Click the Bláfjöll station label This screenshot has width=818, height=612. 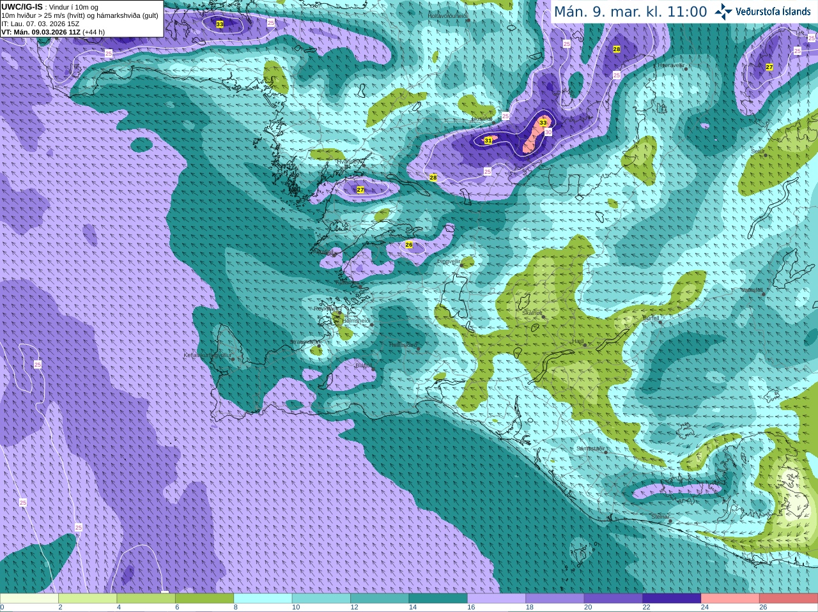pyautogui.click(x=364, y=365)
